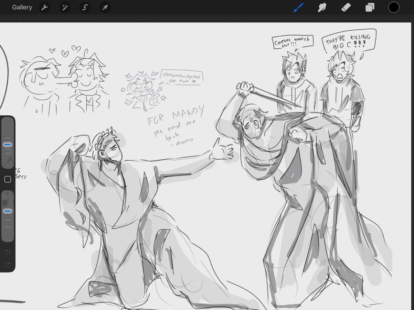The image size is (414, 310).
Task: Tap the redo arrow in sidebar
Action: 8,264
